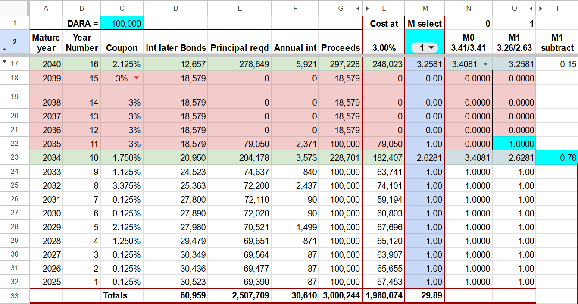Click the '30,523' Int later Bonds cell

[175, 282]
